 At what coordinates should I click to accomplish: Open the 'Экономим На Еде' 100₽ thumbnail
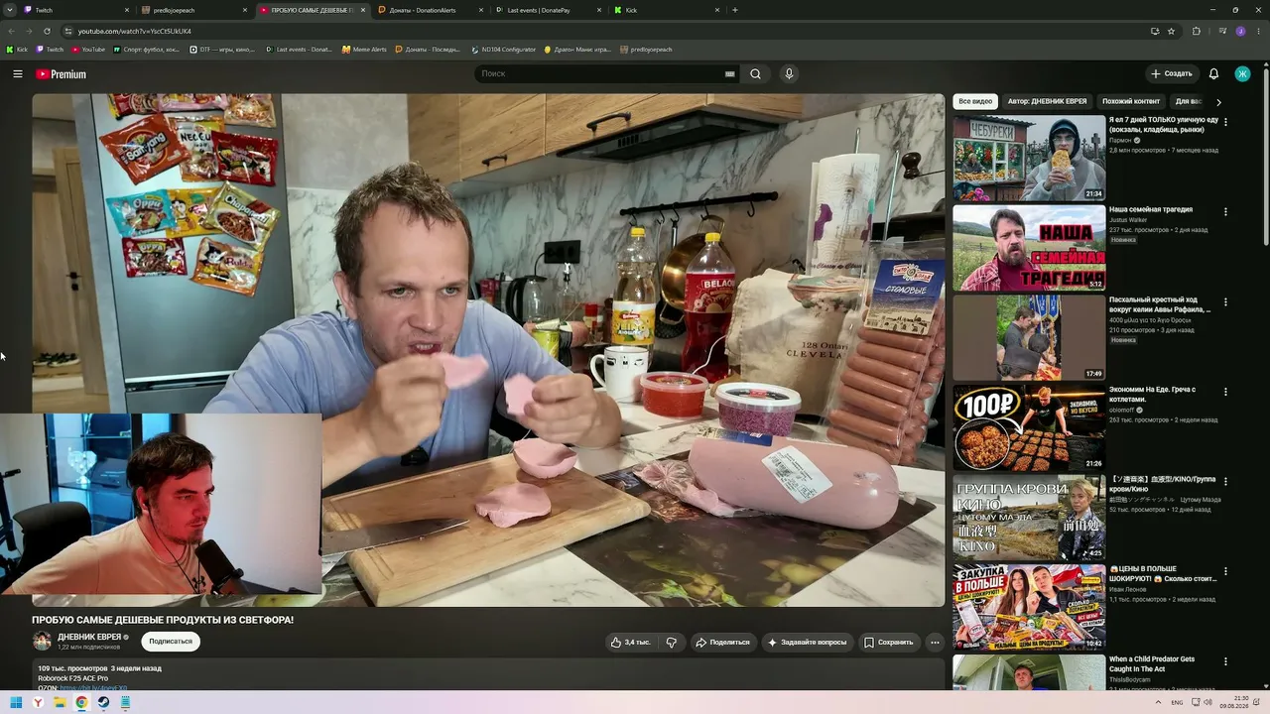[x=1029, y=427]
